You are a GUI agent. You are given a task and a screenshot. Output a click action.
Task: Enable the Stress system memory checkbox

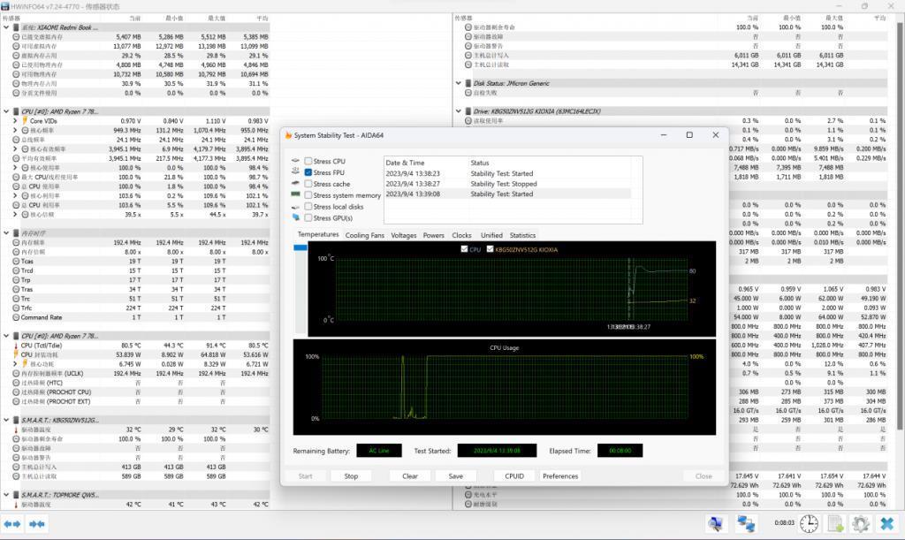point(308,195)
